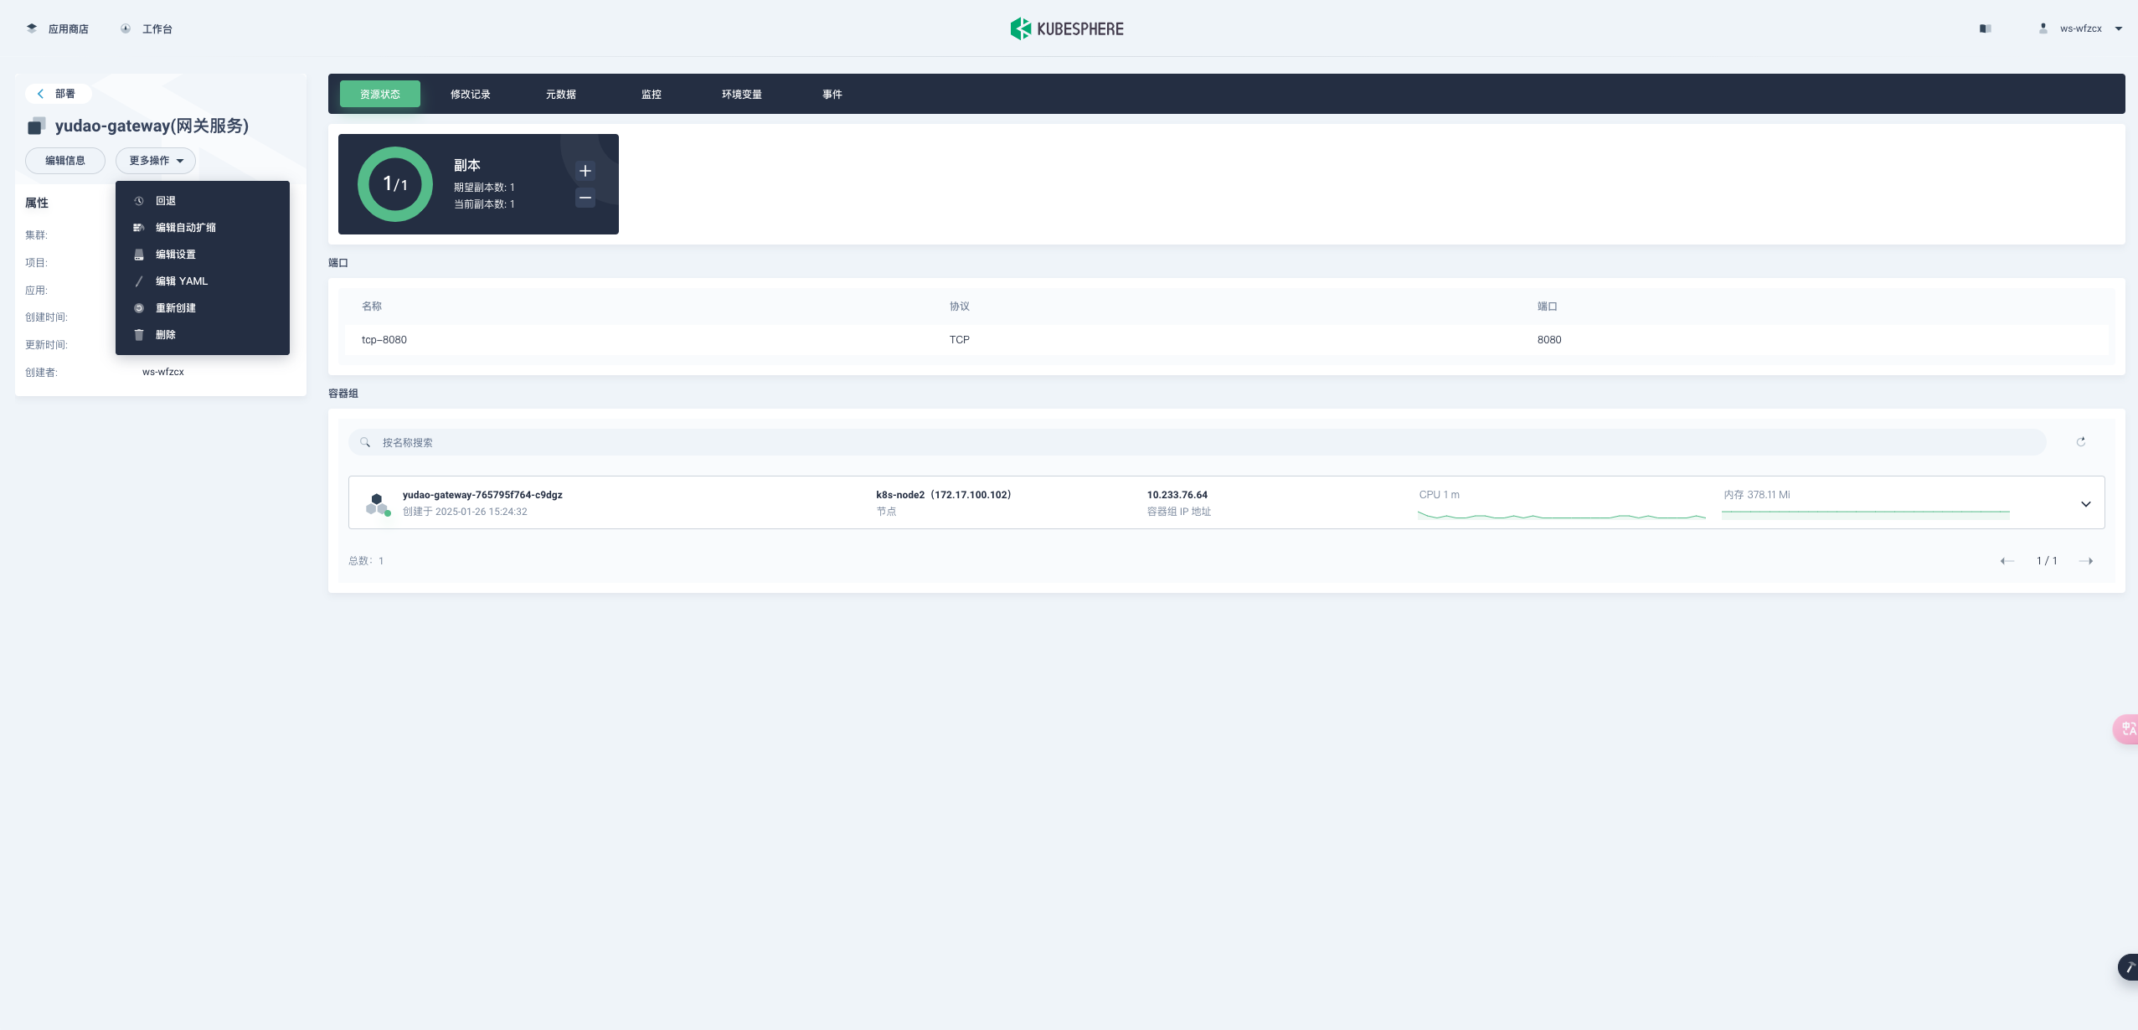This screenshot has width=2138, height=1030.
Task: Click the search magnifier icon
Action: point(365,442)
